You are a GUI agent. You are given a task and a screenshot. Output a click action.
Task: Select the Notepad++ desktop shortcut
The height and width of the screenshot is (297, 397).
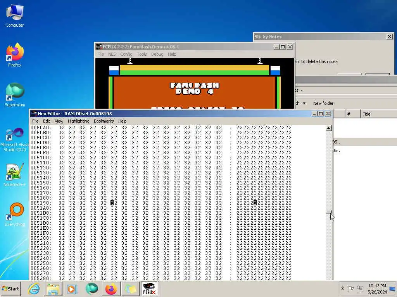[15, 174]
